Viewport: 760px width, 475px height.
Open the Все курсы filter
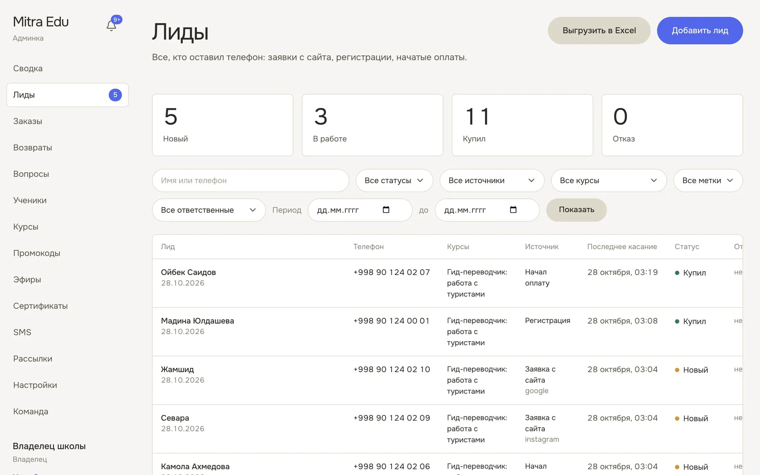609,180
